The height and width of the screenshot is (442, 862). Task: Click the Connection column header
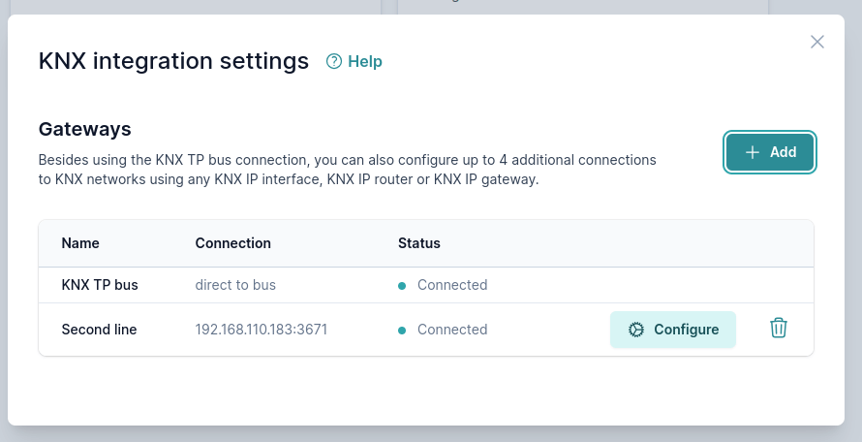coord(232,243)
